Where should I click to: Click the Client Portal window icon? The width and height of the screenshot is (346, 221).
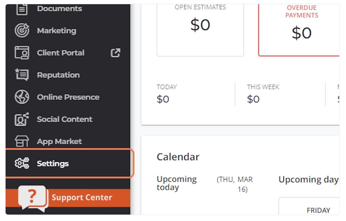tap(22, 53)
